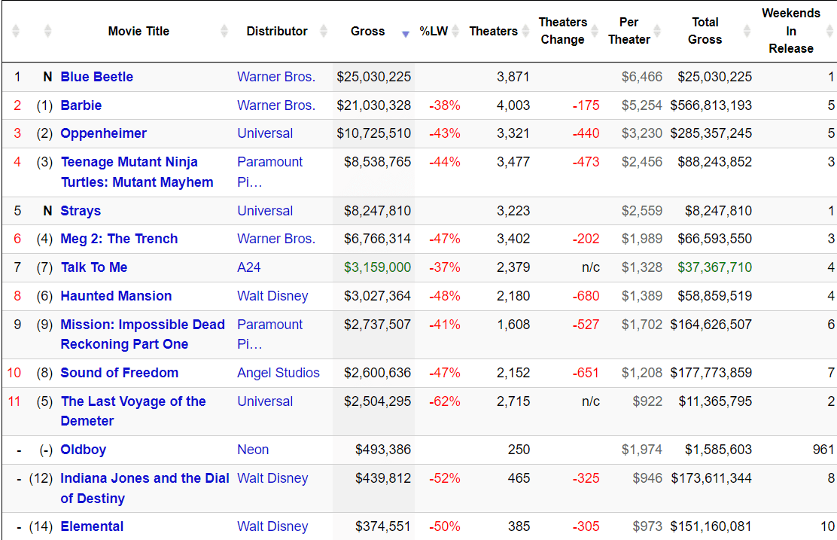Click the sort arrows beside Total Gross header
The width and height of the screenshot is (837, 540).
pyautogui.click(x=747, y=31)
